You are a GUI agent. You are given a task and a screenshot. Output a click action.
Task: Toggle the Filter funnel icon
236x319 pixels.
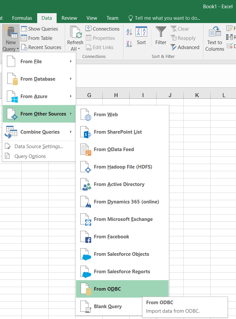161,32
